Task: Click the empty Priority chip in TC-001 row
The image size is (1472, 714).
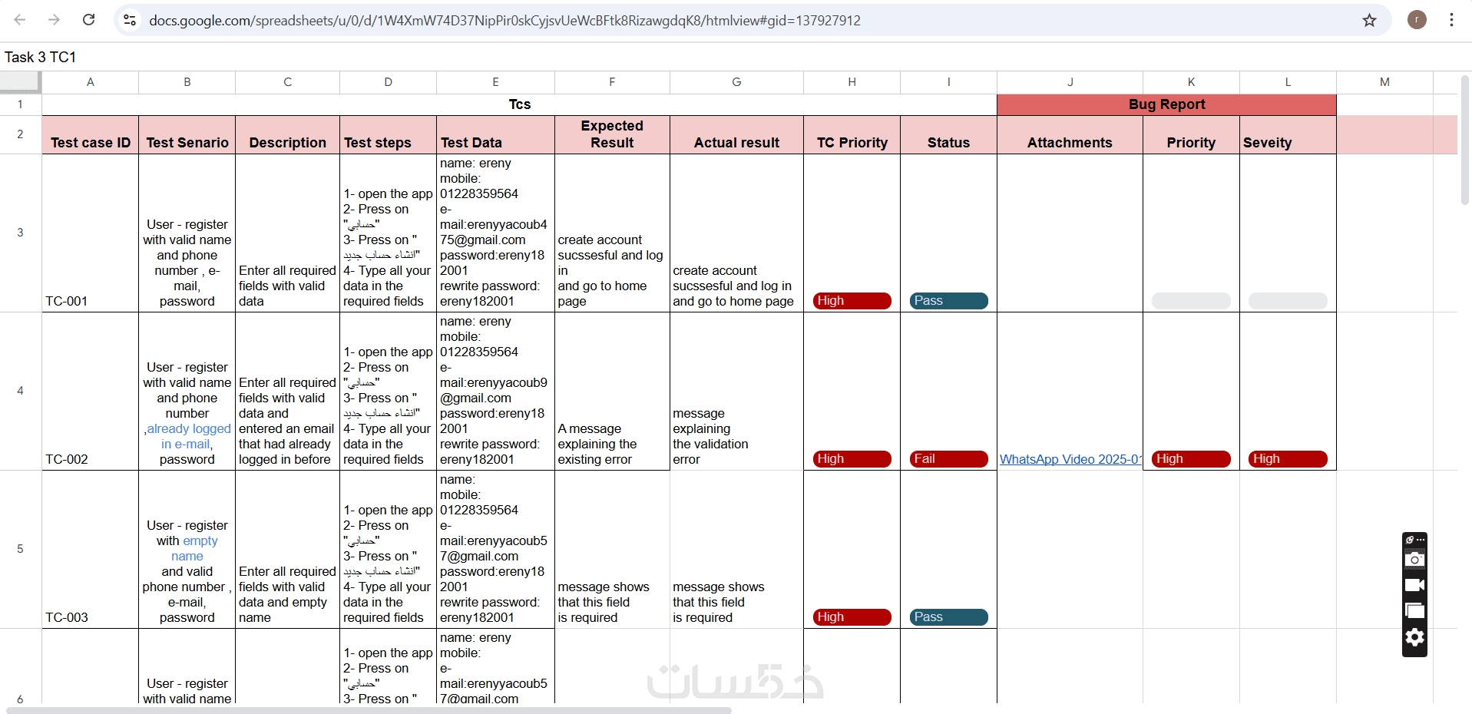Action: click(x=1191, y=301)
